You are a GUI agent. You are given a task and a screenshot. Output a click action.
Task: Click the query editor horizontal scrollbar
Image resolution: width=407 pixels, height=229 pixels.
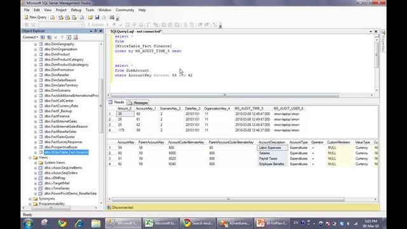(225, 95)
